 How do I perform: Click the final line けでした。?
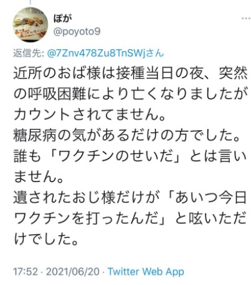tap(46, 239)
